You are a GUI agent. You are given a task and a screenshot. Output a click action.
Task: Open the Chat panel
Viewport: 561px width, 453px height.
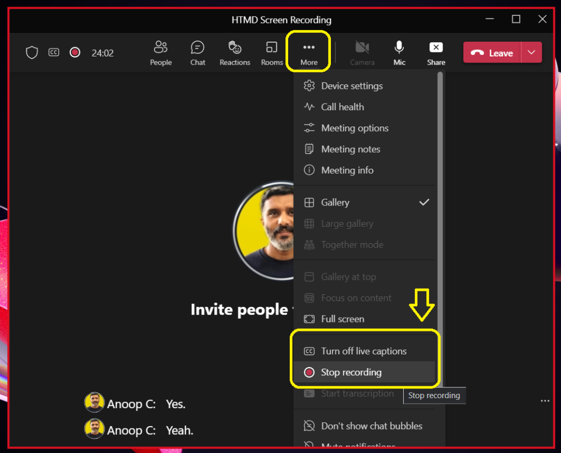point(197,52)
